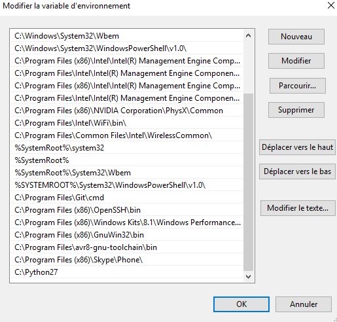The image size is (337, 322).
Task: Select the C:\Program Files\Git\cmd entry
Action: click(126, 198)
